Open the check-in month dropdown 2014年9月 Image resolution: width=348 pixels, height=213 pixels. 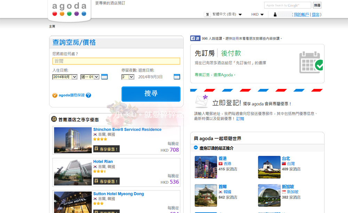click(65, 77)
